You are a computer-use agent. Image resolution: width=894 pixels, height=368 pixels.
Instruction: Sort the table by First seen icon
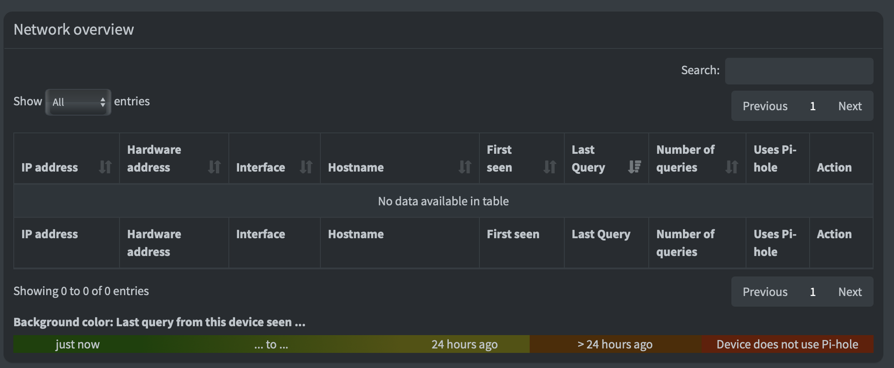[550, 167]
